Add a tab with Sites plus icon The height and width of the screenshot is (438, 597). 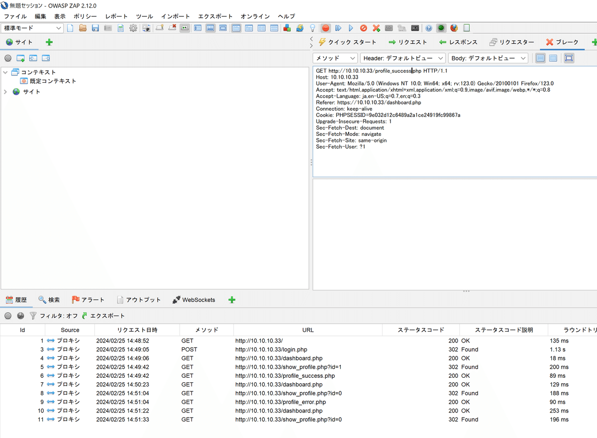click(49, 42)
